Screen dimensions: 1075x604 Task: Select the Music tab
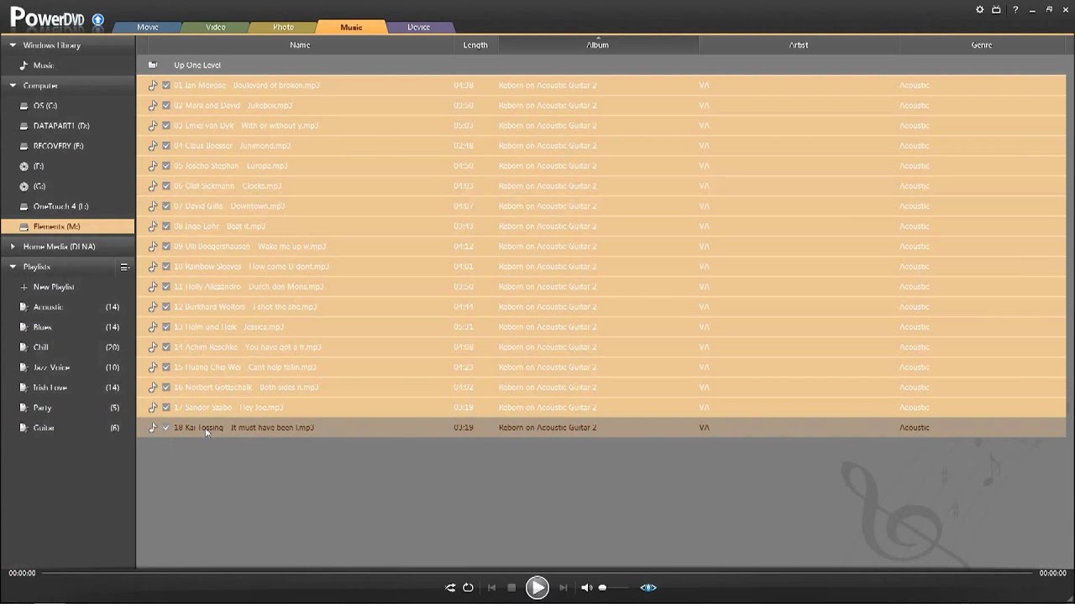tap(351, 27)
